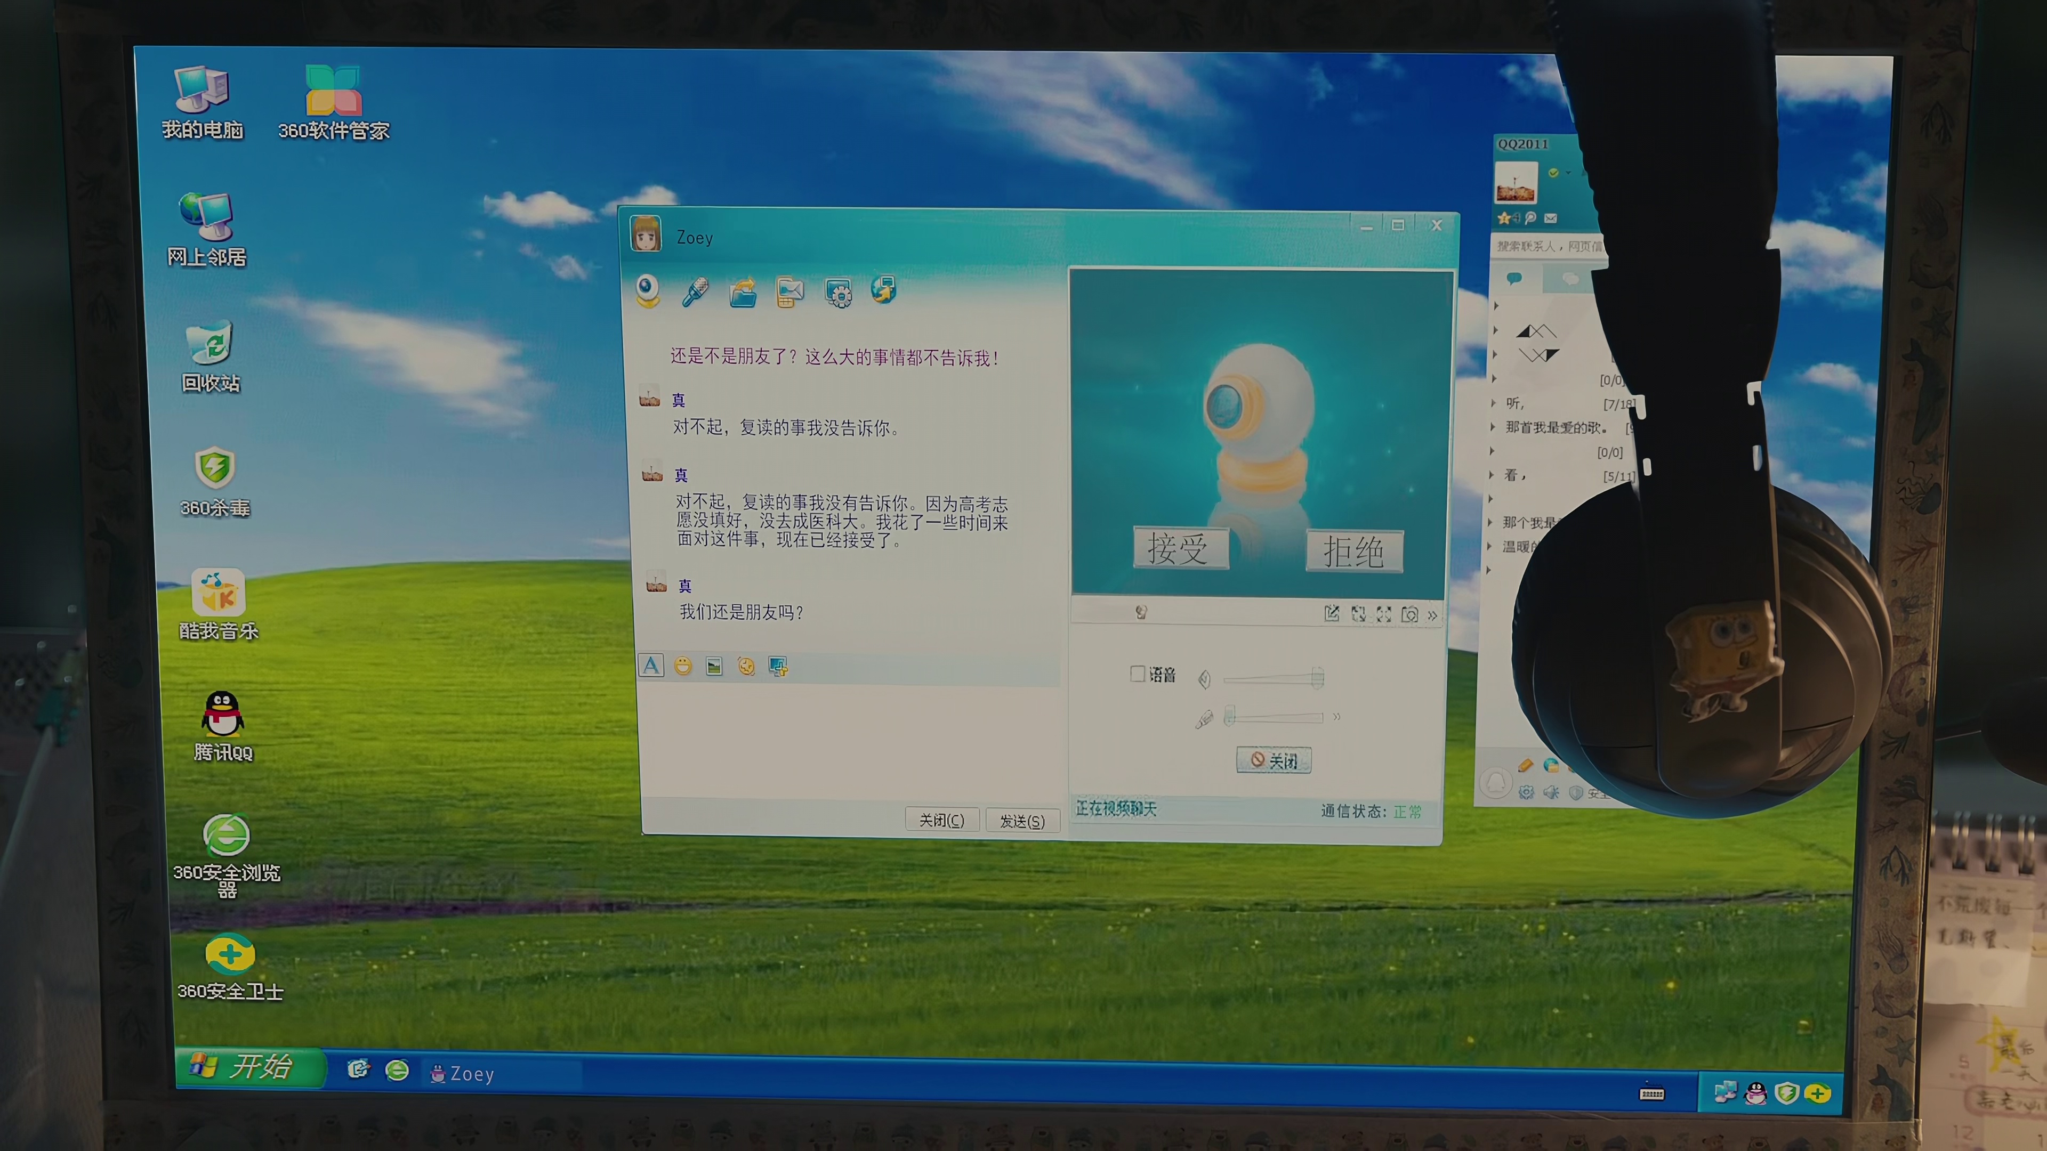Start video call with webcam toolbar icon
Image resolution: width=2047 pixels, height=1151 pixels.
[x=648, y=291]
